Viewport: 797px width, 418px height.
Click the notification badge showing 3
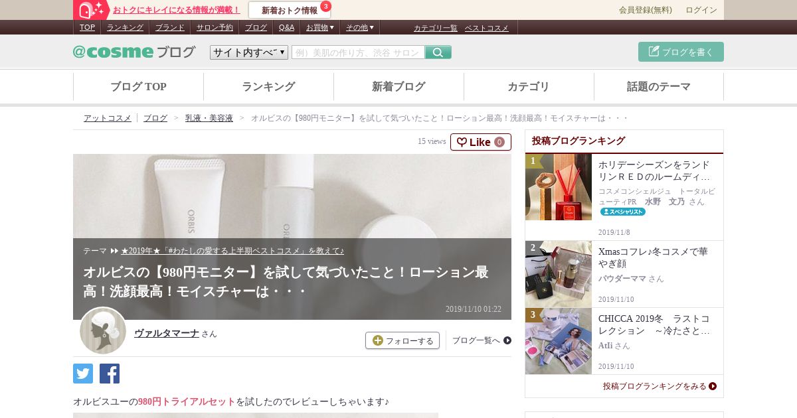(x=325, y=7)
